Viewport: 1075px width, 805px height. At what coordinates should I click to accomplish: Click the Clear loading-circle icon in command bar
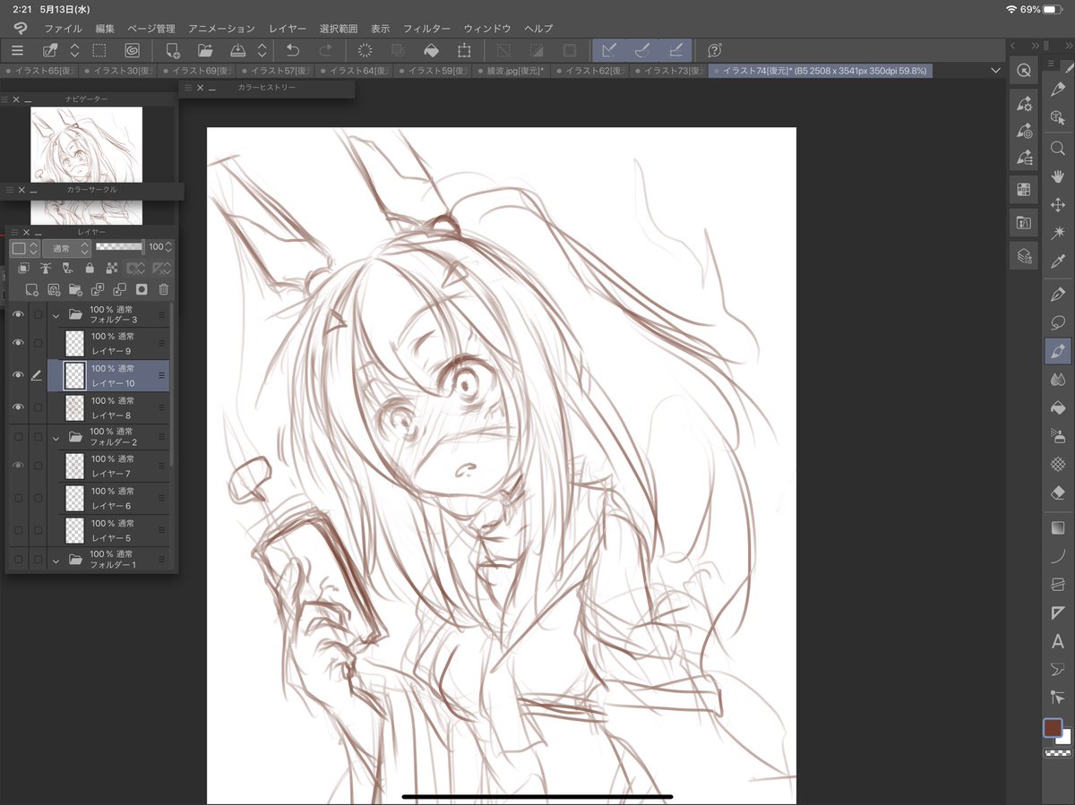point(365,51)
